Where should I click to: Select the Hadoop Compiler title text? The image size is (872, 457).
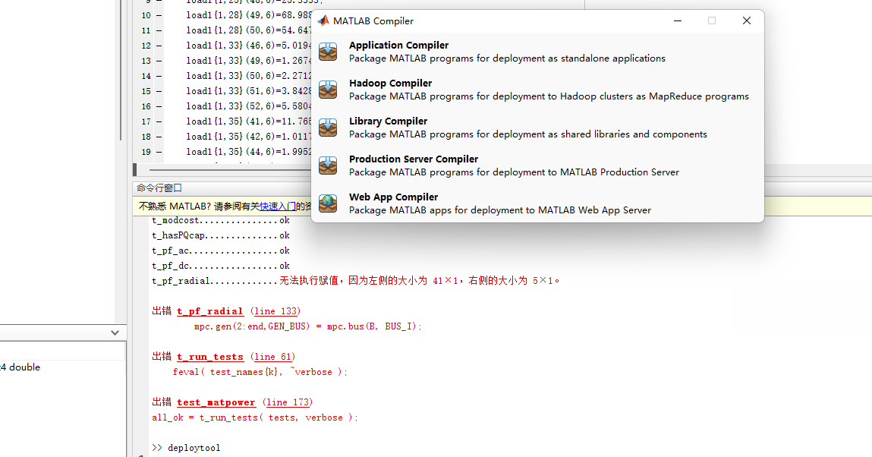(x=390, y=83)
